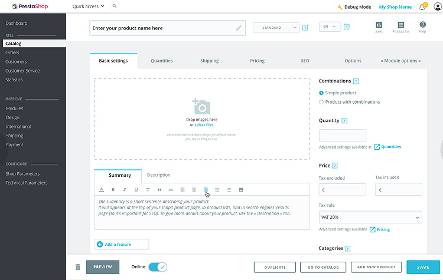Switch to the Pricing tab
This screenshot has width=443, height=280.
tap(257, 61)
